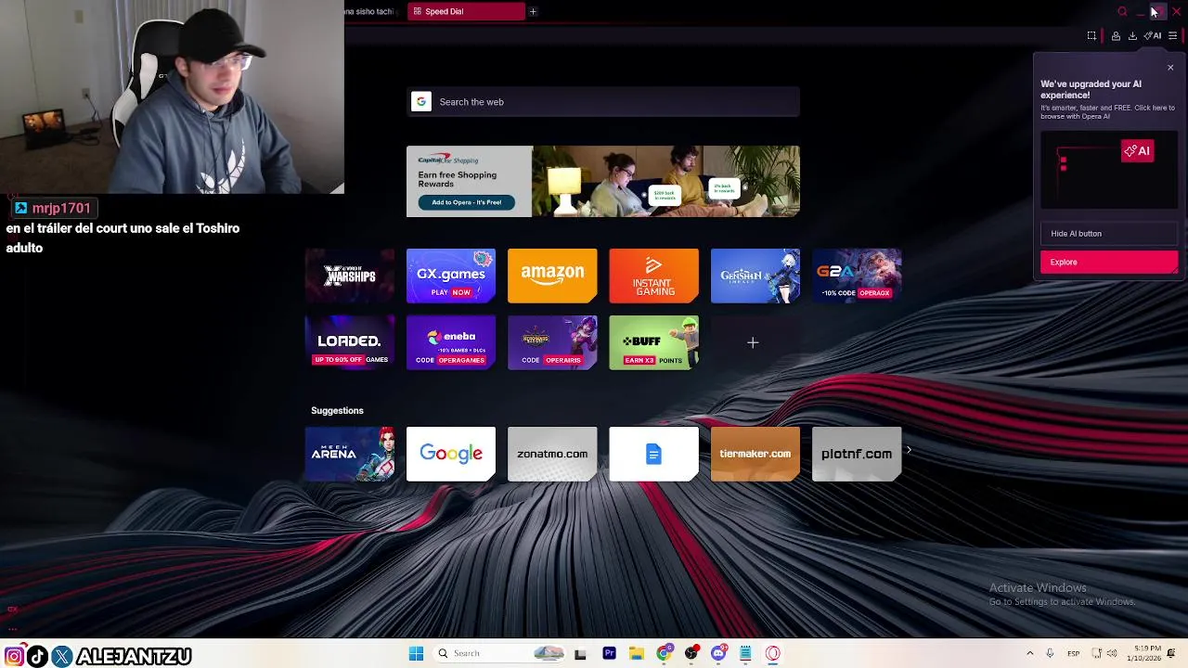Open the Windows Start menu
The height and width of the screenshot is (668, 1188).
(417, 653)
